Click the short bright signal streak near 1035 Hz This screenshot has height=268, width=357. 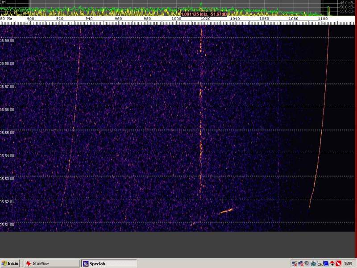click(x=226, y=211)
